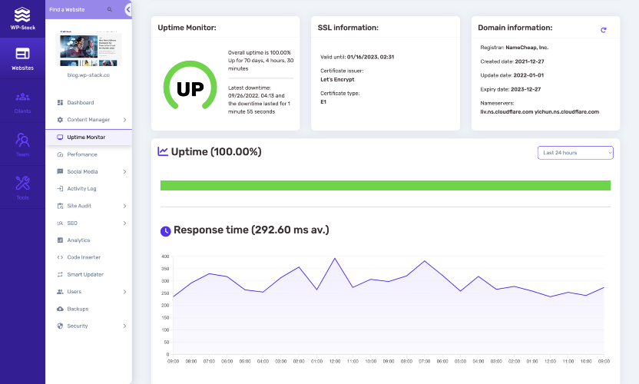Open the Dashboard menu item
Image resolution: width=639 pixels, height=384 pixels.
tap(88, 103)
